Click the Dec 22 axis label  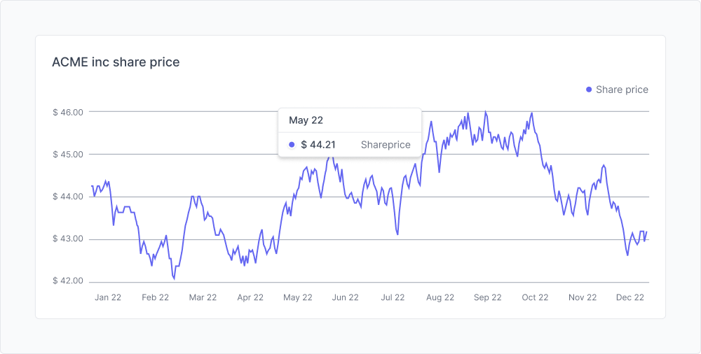630,297
